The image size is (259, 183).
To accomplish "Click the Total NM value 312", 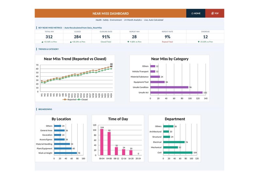I will pos(49,37).
